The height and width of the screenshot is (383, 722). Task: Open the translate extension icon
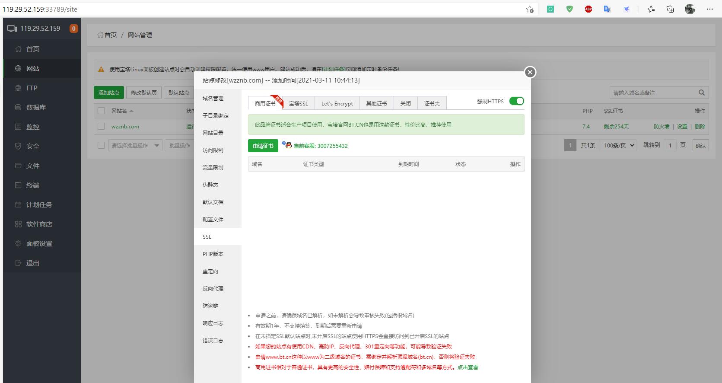coord(607,9)
